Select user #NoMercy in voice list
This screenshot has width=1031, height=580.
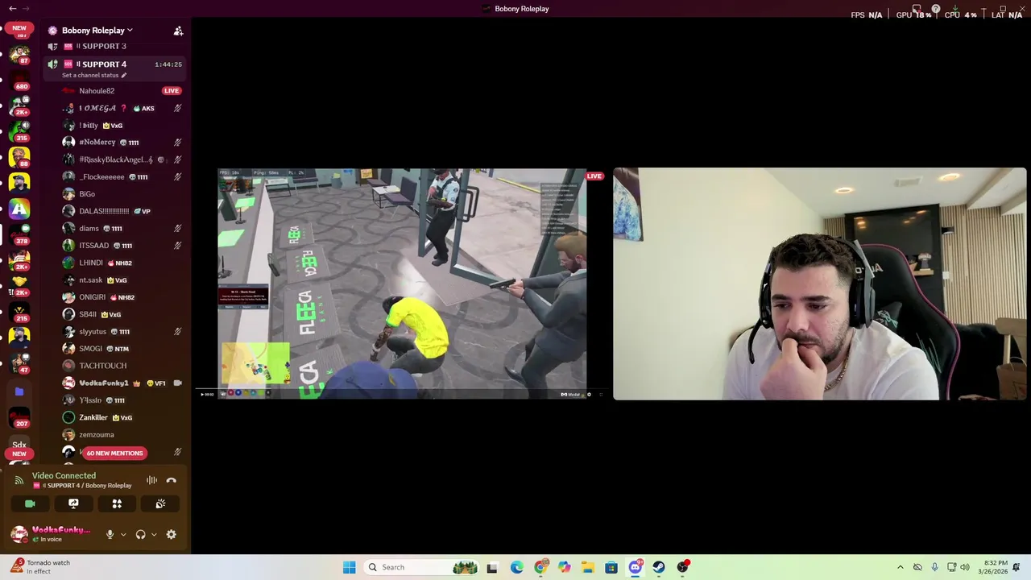pos(121,143)
